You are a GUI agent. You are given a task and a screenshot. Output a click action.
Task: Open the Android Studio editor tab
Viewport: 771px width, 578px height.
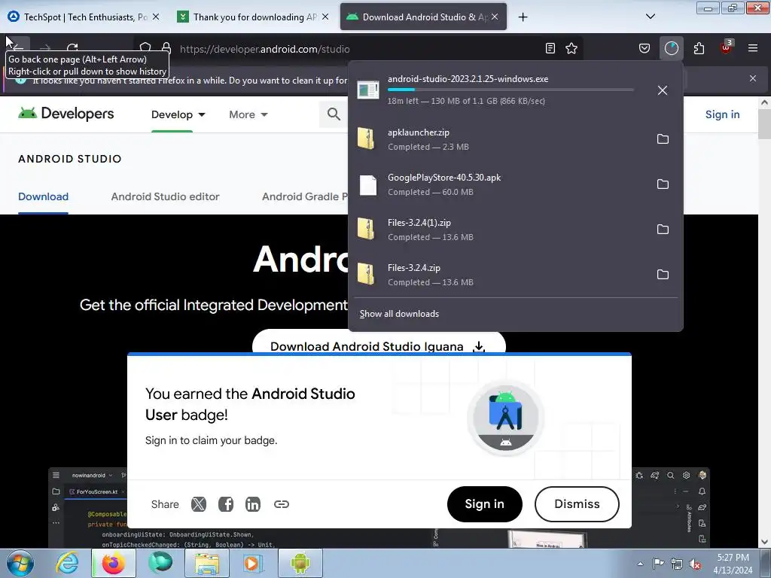(165, 196)
